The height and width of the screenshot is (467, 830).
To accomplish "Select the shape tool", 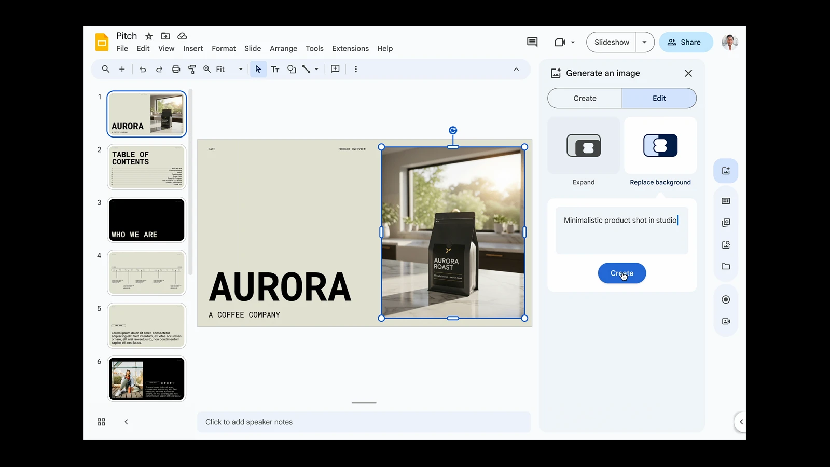I will click(x=292, y=69).
